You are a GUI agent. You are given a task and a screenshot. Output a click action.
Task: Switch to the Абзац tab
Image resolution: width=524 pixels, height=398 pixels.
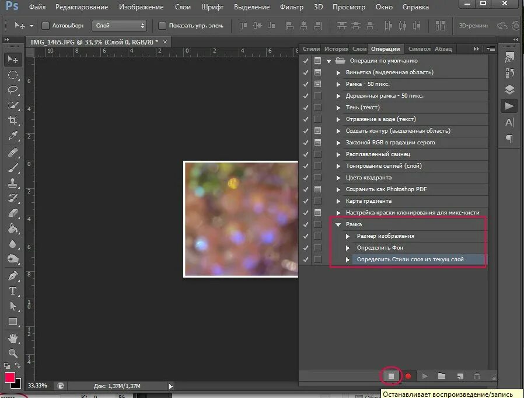tap(443, 49)
